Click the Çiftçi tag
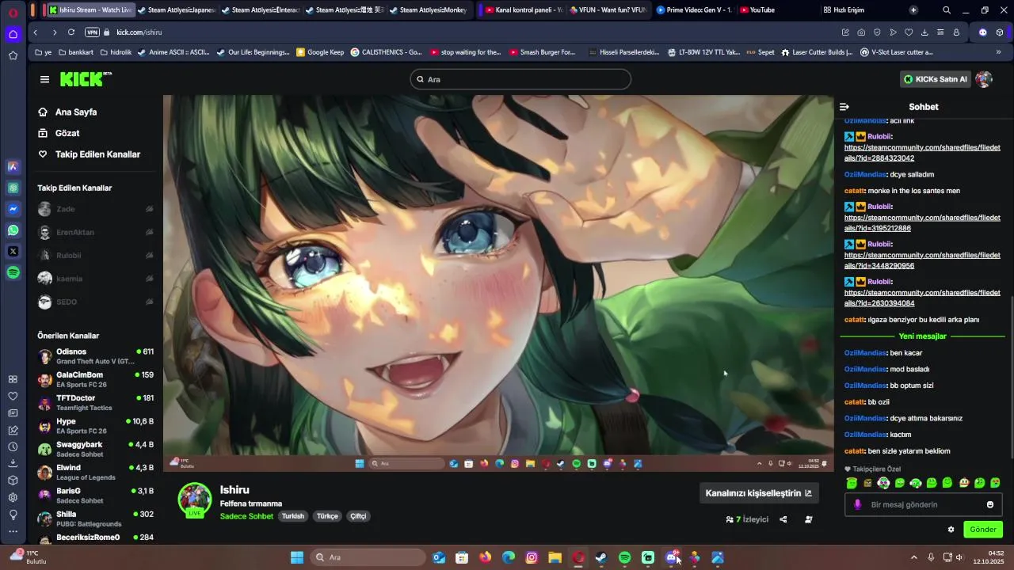 click(x=358, y=516)
